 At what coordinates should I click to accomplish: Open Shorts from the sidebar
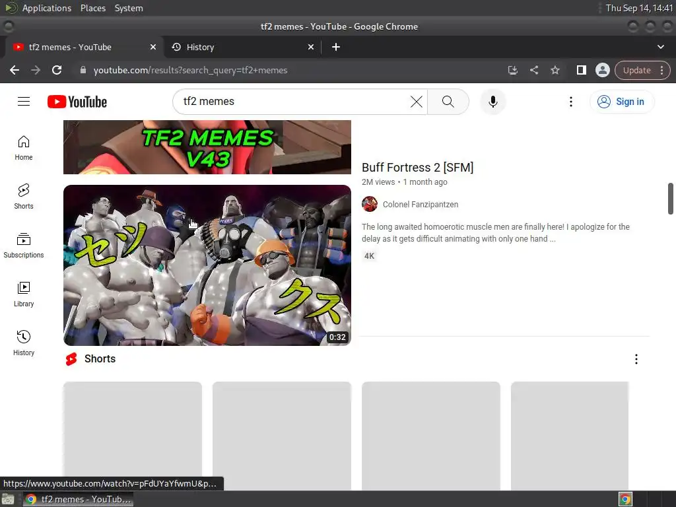click(24, 197)
